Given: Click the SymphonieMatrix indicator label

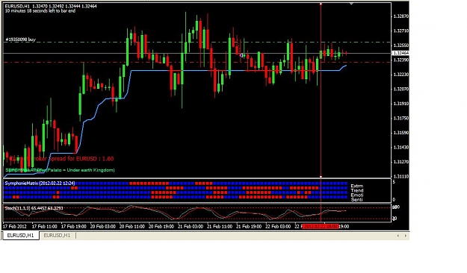Looking at the screenshot, I should (x=40, y=183).
